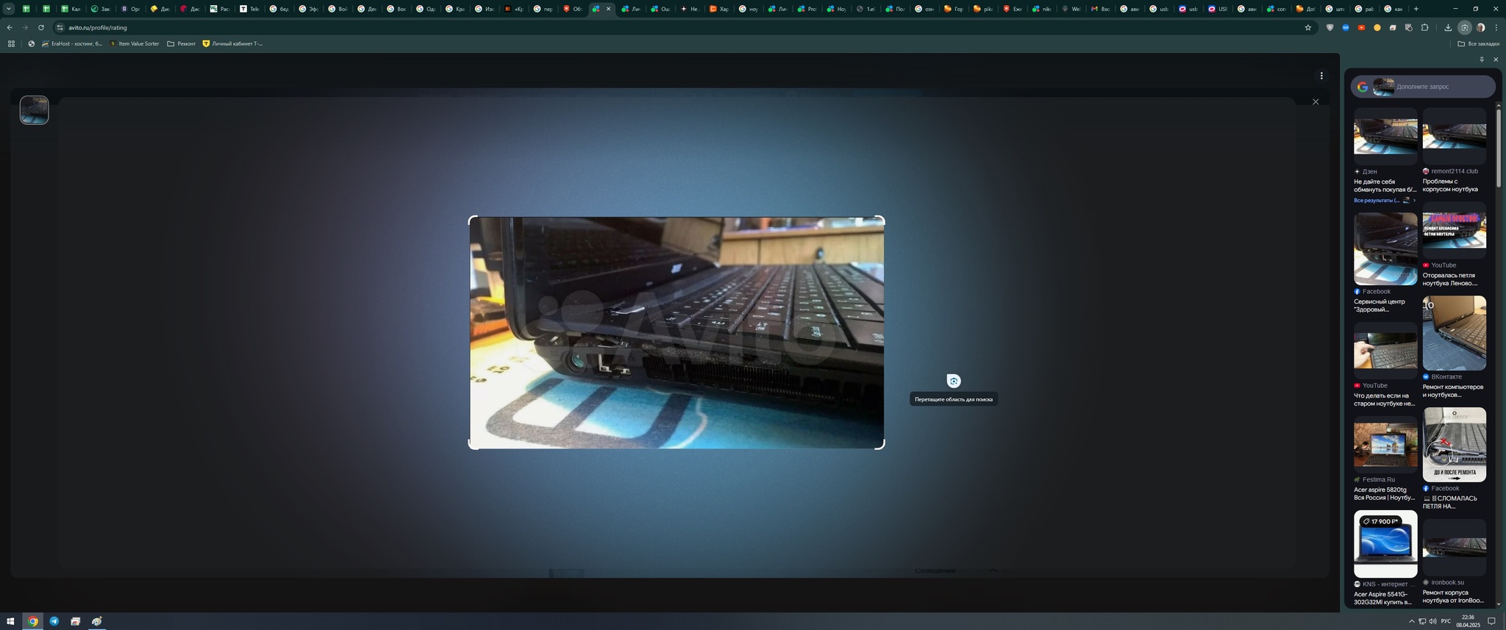This screenshot has width=1506, height=630.
Task: Close the Lens image overlay
Action: click(x=1316, y=102)
